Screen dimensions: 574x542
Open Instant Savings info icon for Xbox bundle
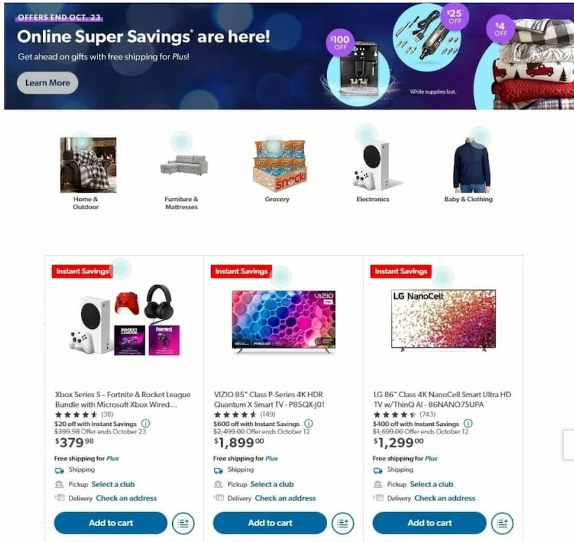tap(145, 423)
